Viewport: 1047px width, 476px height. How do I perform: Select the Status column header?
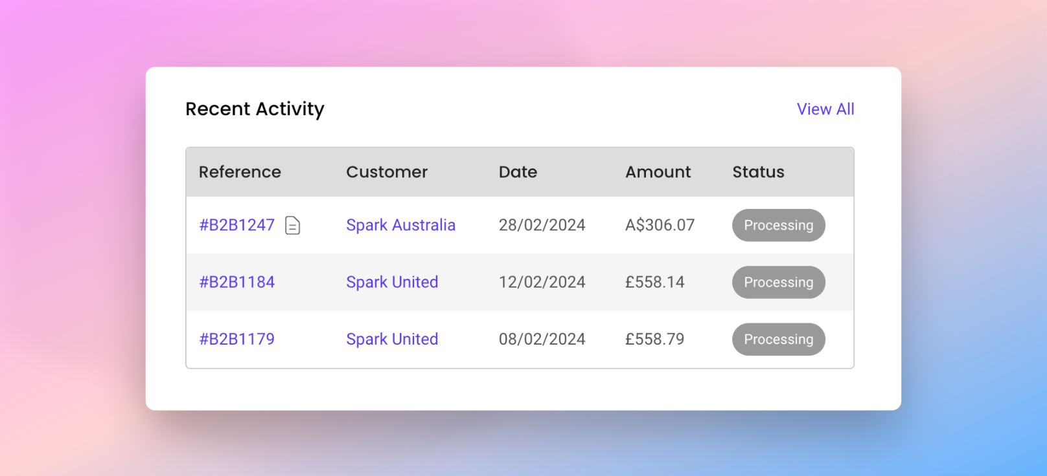coord(758,172)
